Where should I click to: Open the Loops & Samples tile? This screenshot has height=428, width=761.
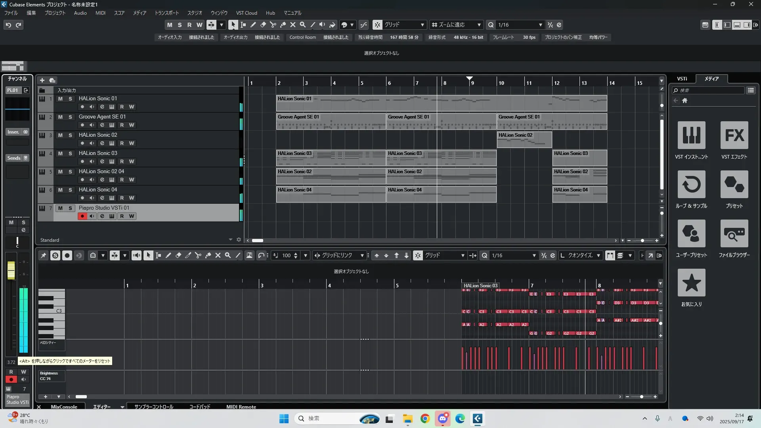pos(691,185)
